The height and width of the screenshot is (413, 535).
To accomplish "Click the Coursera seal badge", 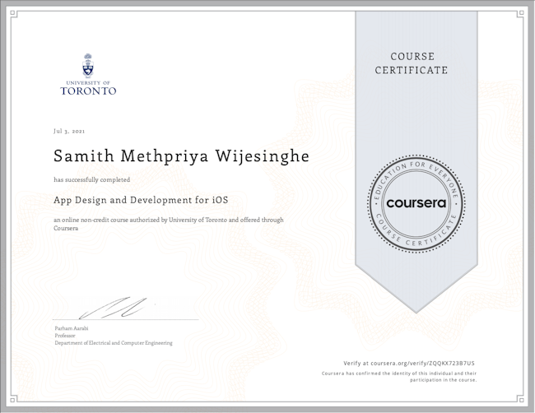I will tap(416, 203).
